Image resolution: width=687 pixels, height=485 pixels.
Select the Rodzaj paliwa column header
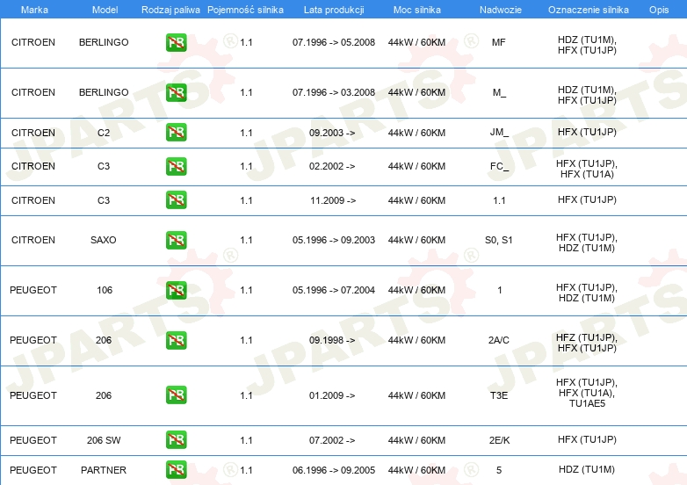coord(170,9)
